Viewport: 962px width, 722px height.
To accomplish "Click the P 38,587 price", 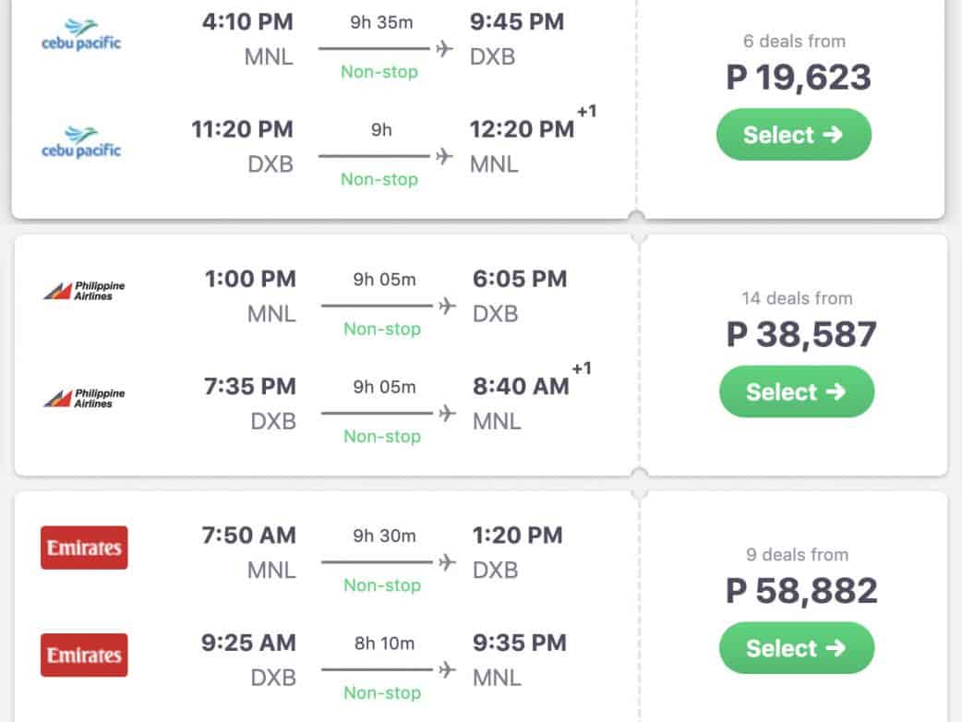I will coord(801,335).
